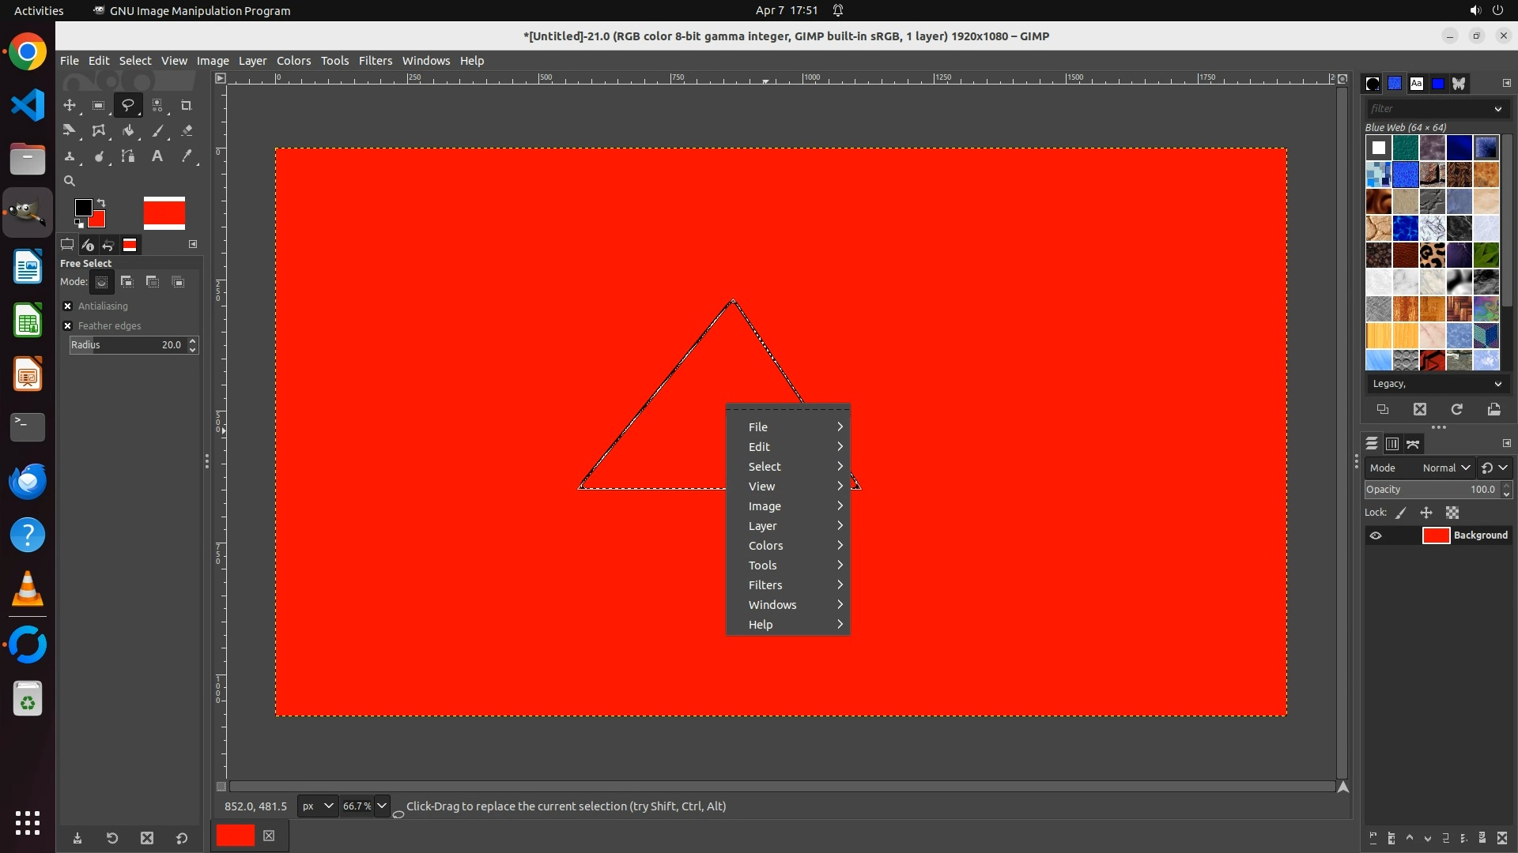Screen dimensions: 1518x853
Task: Select the Rectangle Select tool
Action: pyautogui.click(x=99, y=105)
